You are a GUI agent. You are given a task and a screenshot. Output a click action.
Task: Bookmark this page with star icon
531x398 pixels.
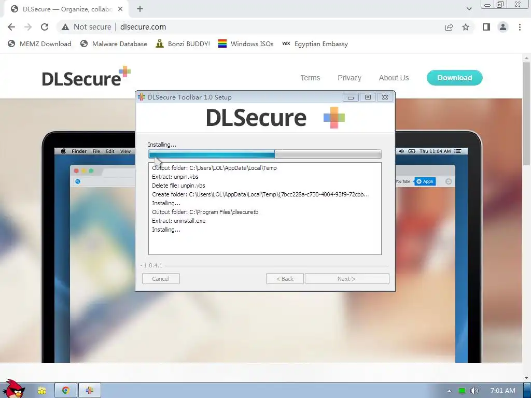pyautogui.click(x=466, y=27)
